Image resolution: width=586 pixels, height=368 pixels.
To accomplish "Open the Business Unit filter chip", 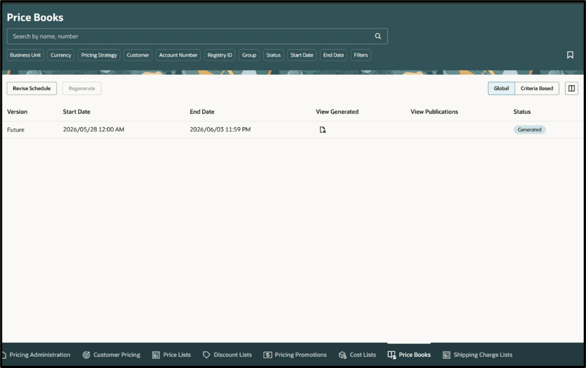I will [25, 55].
